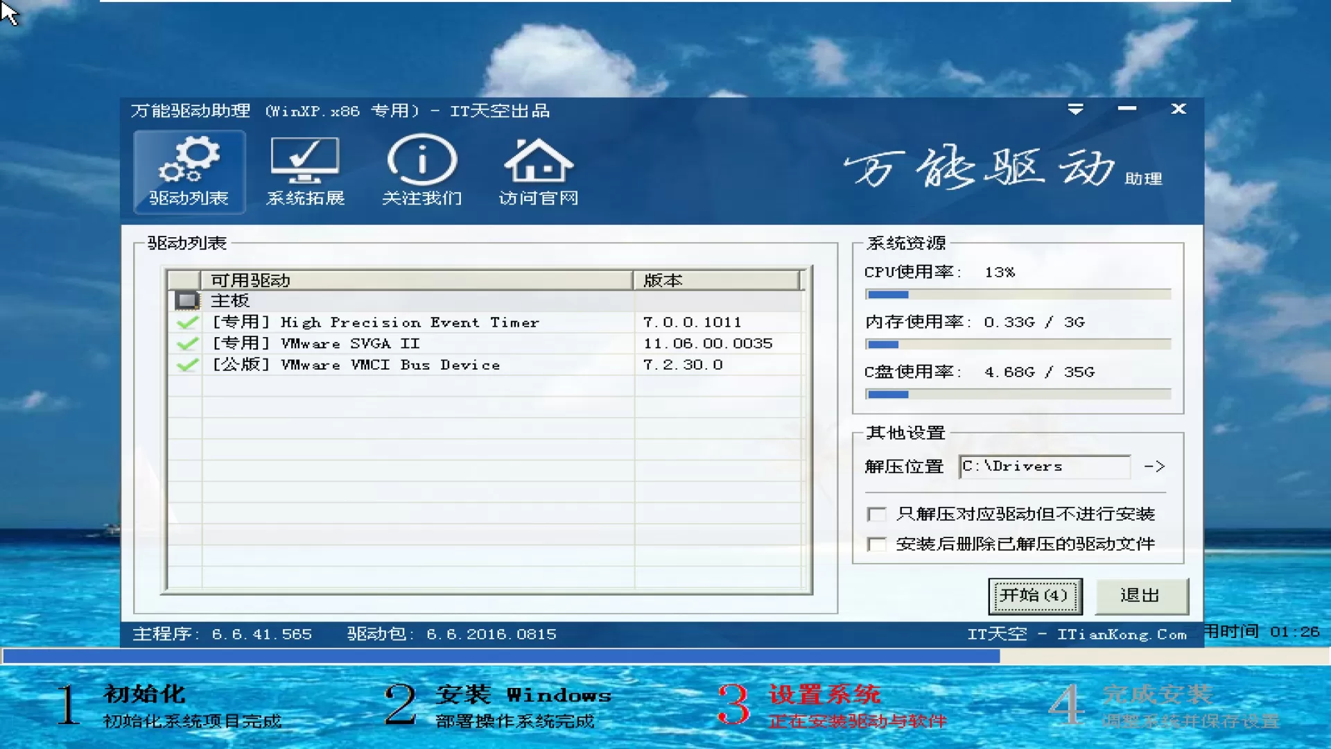Click the 开始(4) start button
The height and width of the screenshot is (749, 1331).
(x=1035, y=595)
